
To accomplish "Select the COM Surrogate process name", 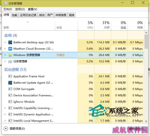I will point(24,89).
